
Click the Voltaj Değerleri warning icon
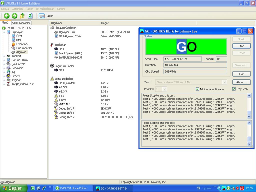point(52,78)
